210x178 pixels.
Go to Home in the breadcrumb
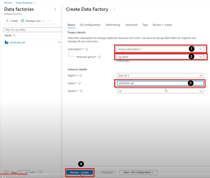point(8,3)
